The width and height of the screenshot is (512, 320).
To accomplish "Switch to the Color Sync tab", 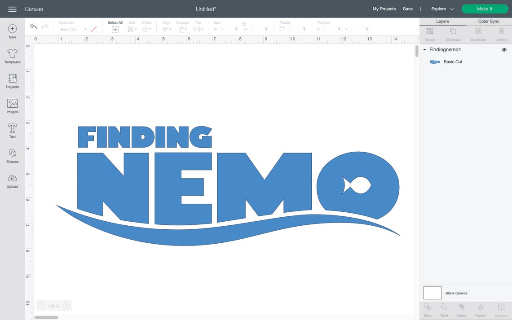I will pyautogui.click(x=488, y=21).
